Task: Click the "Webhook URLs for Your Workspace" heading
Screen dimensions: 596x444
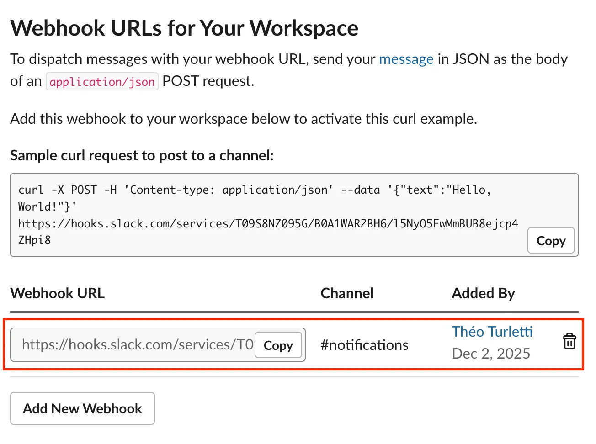Action: click(x=184, y=28)
